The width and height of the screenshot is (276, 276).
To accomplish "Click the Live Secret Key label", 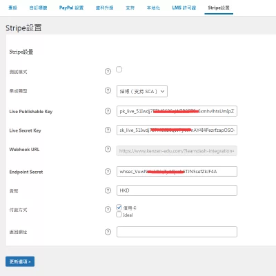I will pyautogui.click(x=25, y=130).
